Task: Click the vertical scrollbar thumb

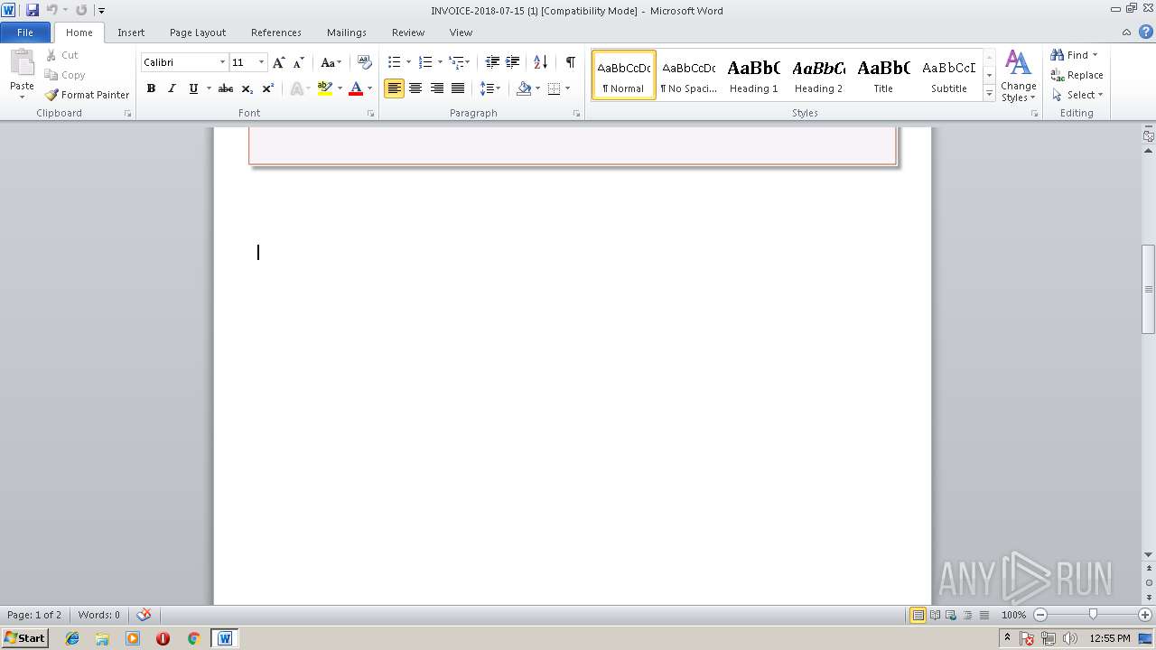Action: coord(1149,290)
